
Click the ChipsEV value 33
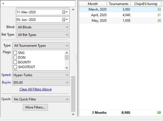159,9
